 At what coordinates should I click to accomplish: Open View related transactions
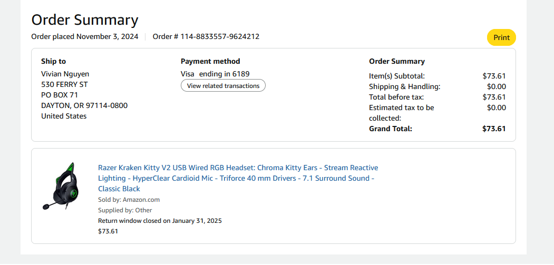pyautogui.click(x=223, y=85)
